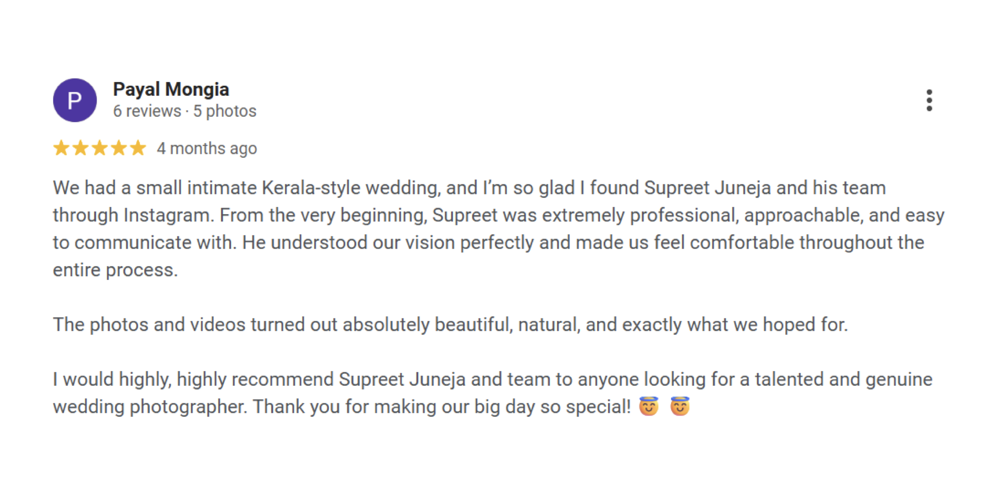Click the second angel smiley emoji
Image resolution: width=1001 pixels, height=497 pixels.
(x=680, y=406)
